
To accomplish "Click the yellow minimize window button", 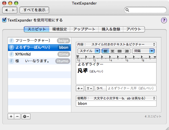I will point(10,3).
